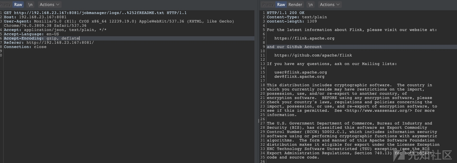Open the Render tab in response panel
The height and width of the screenshot is (163, 457).
pyautogui.click(x=295, y=4)
